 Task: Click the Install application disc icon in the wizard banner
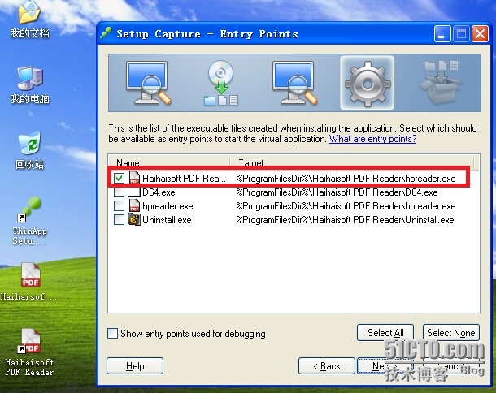click(221, 83)
